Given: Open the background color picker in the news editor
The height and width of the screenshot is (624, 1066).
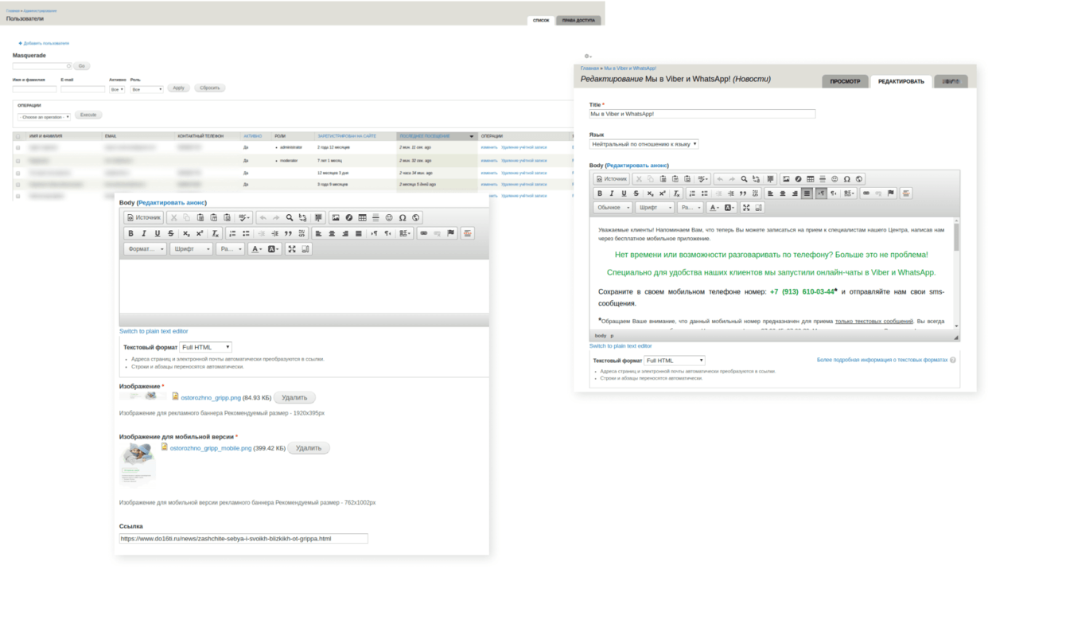Looking at the screenshot, I should coord(729,208).
